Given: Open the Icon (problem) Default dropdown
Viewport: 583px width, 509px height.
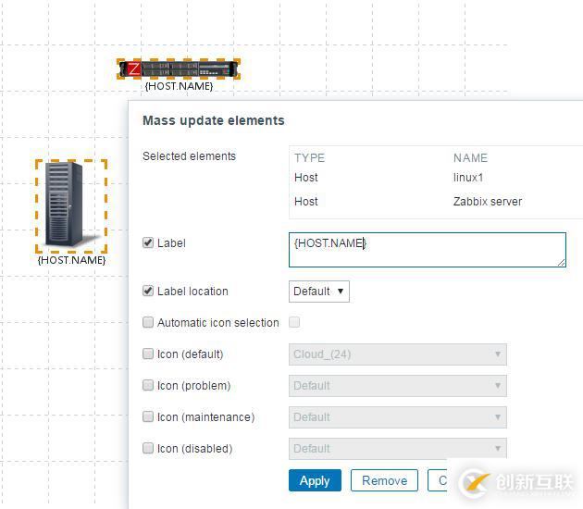Looking at the screenshot, I should [398, 386].
